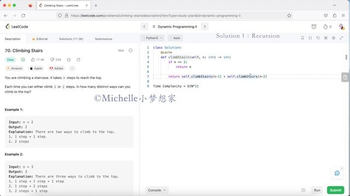
Task: Go forward in browser history
Action: tap(15, 16)
